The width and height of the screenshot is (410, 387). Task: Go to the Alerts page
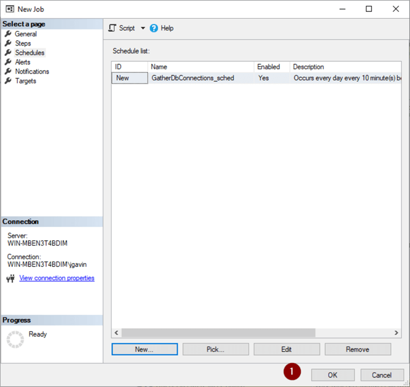pyautogui.click(x=22, y=62)
